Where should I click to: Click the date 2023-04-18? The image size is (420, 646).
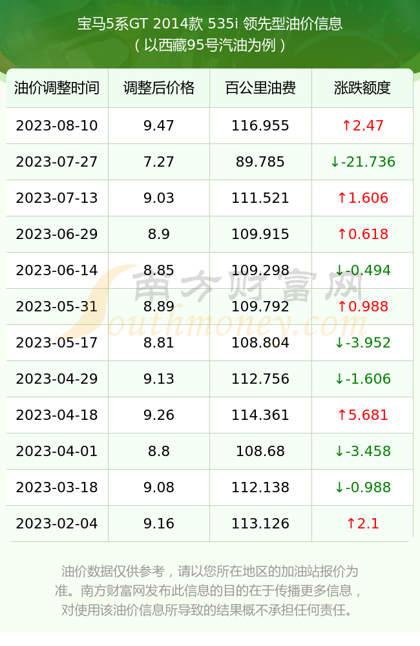coord(57,415)
